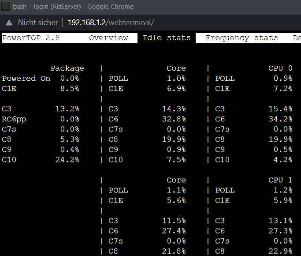Click the PowerTOP 2.8 title text
Image resolution: width=301 pixels, height=256 pixels.
(31, 38)
